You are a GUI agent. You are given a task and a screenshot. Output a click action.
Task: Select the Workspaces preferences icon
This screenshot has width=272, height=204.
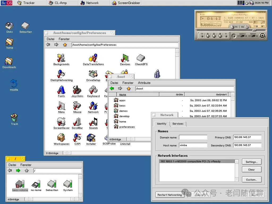point(61,138)
